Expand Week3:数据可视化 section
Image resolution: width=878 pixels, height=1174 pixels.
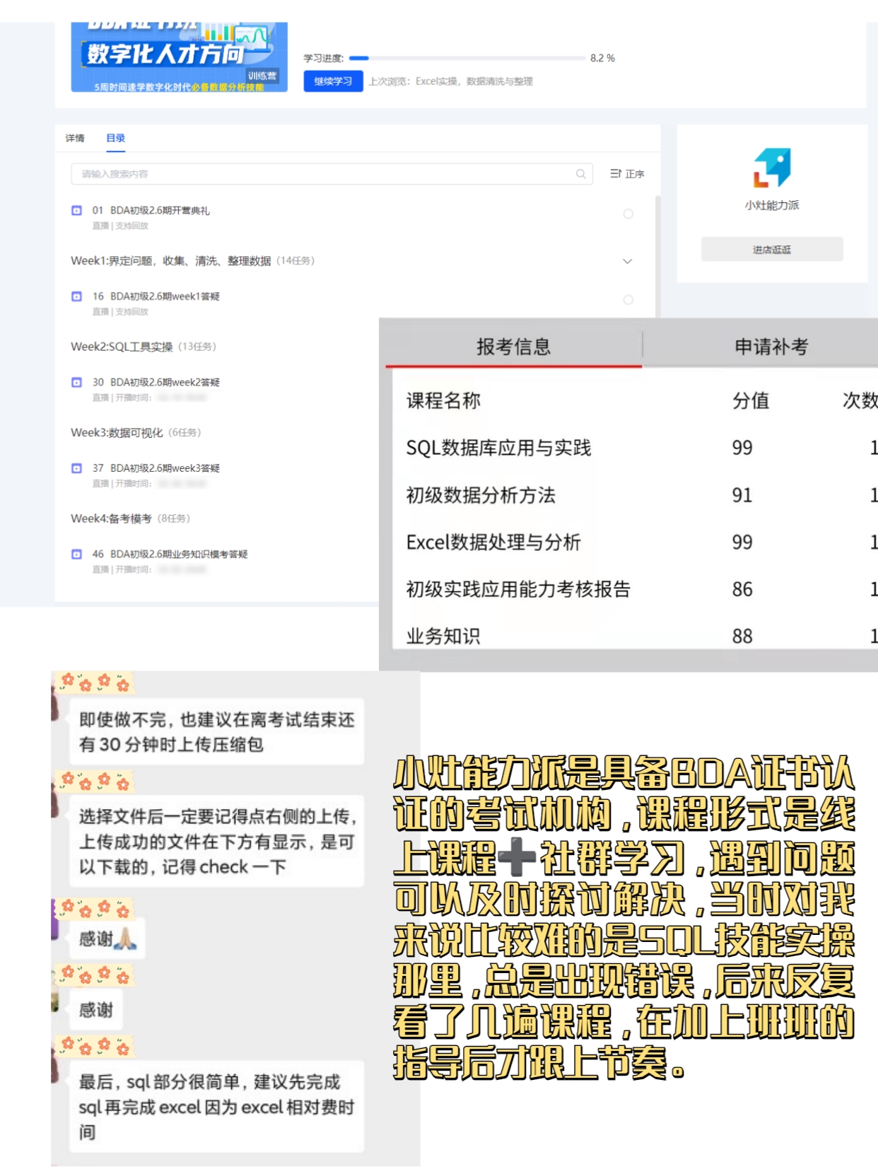136,432
